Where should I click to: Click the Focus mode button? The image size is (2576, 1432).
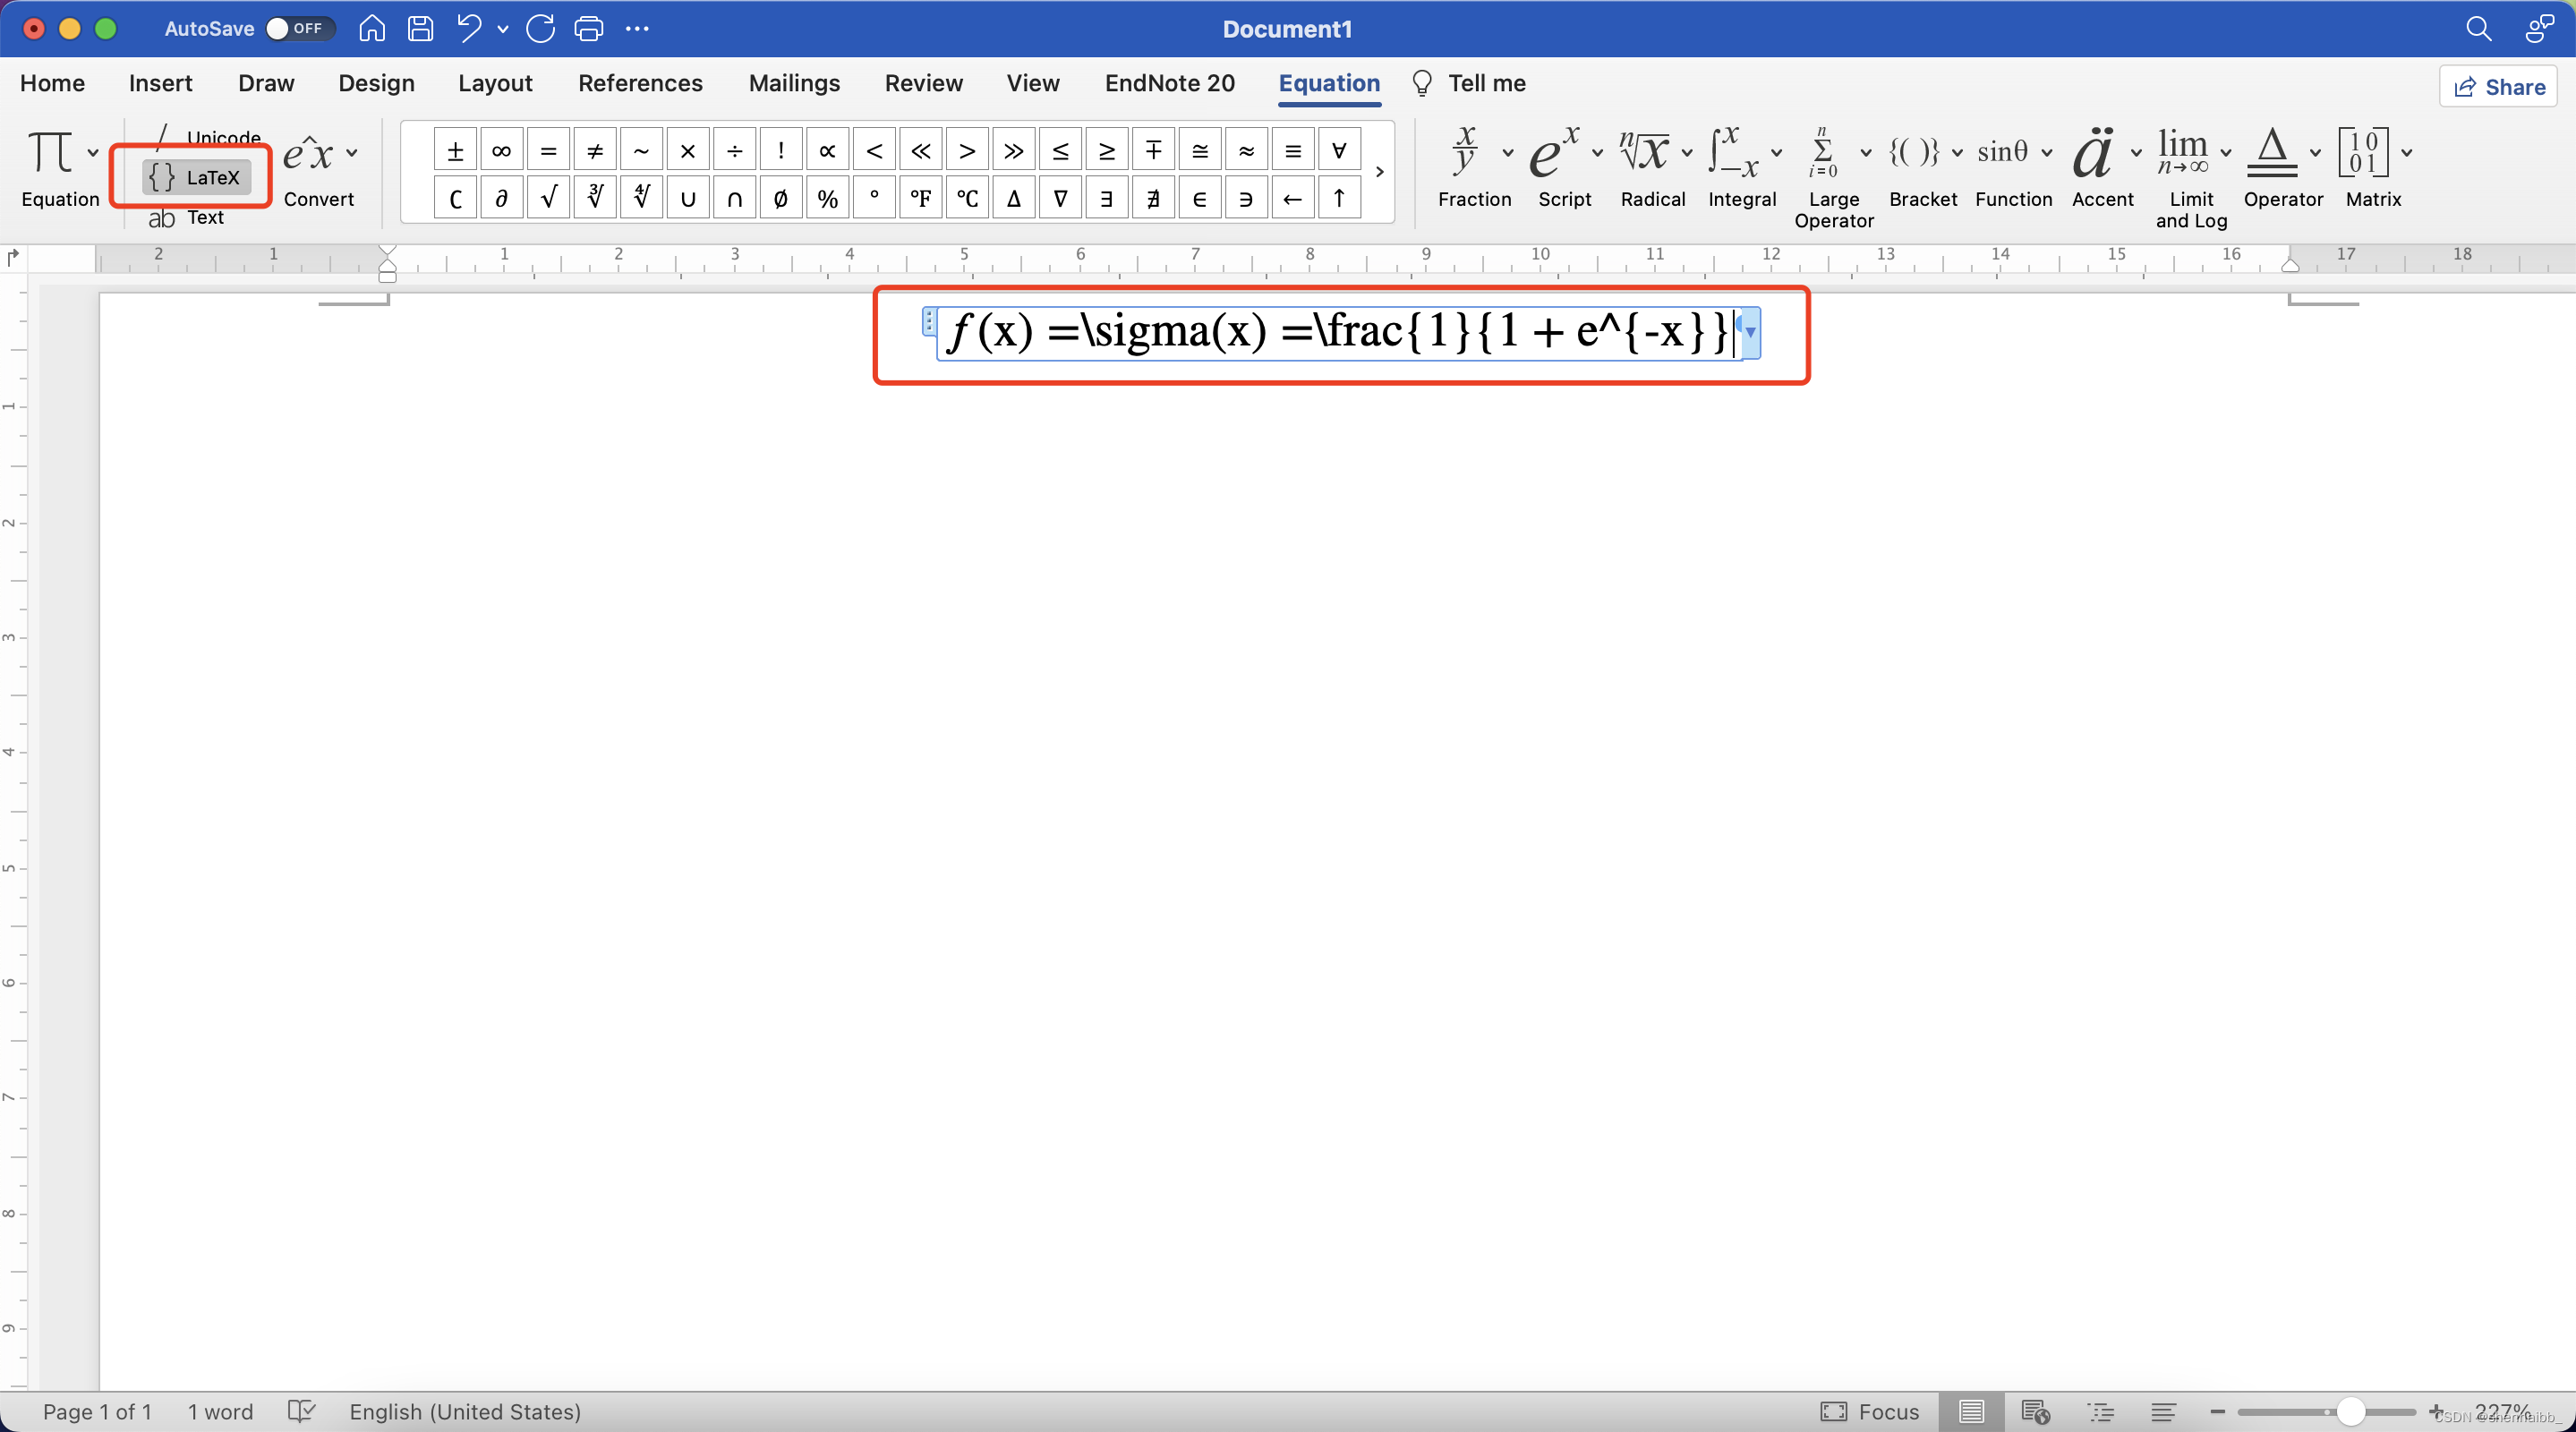coord(1870,1411)
